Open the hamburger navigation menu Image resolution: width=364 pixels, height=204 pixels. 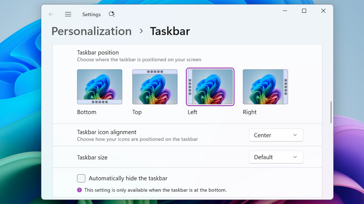[68, 14]
